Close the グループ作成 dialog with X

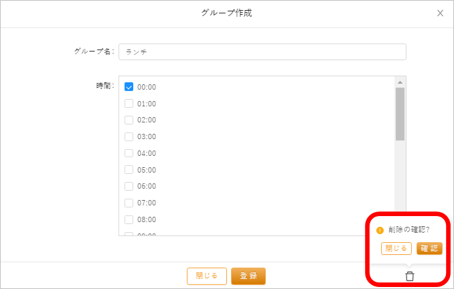pos(440,13)
